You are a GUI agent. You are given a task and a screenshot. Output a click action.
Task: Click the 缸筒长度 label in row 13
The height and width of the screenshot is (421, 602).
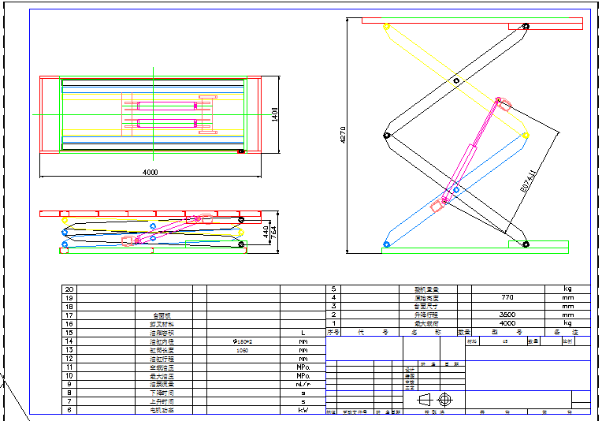click(x=162, y=350)
